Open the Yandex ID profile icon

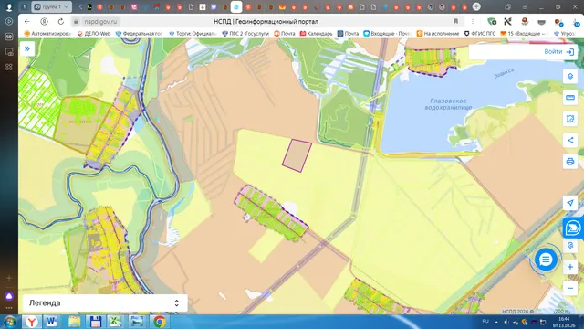pos(44,22)
